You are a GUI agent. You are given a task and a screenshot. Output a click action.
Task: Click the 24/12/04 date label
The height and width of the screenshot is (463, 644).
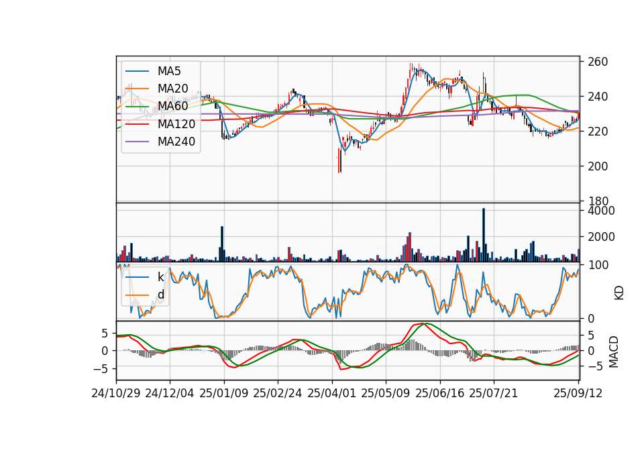[x=170, y=393]
